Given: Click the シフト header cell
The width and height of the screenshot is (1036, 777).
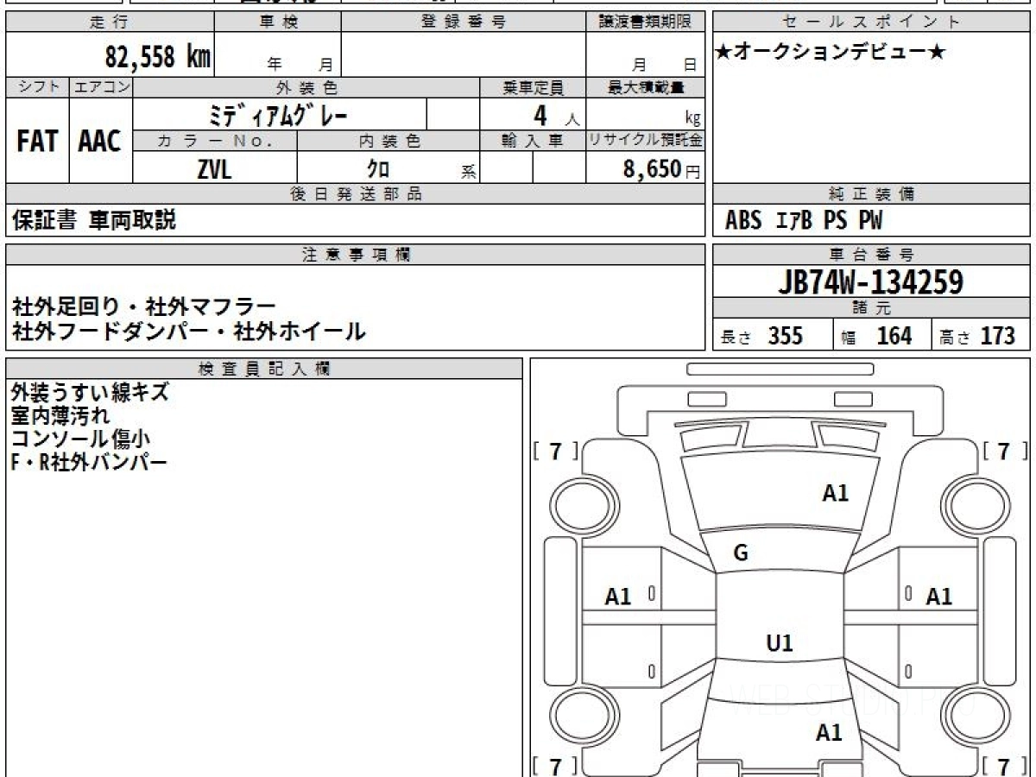Looking at the screenshot, I should click(x=37, y=87).
